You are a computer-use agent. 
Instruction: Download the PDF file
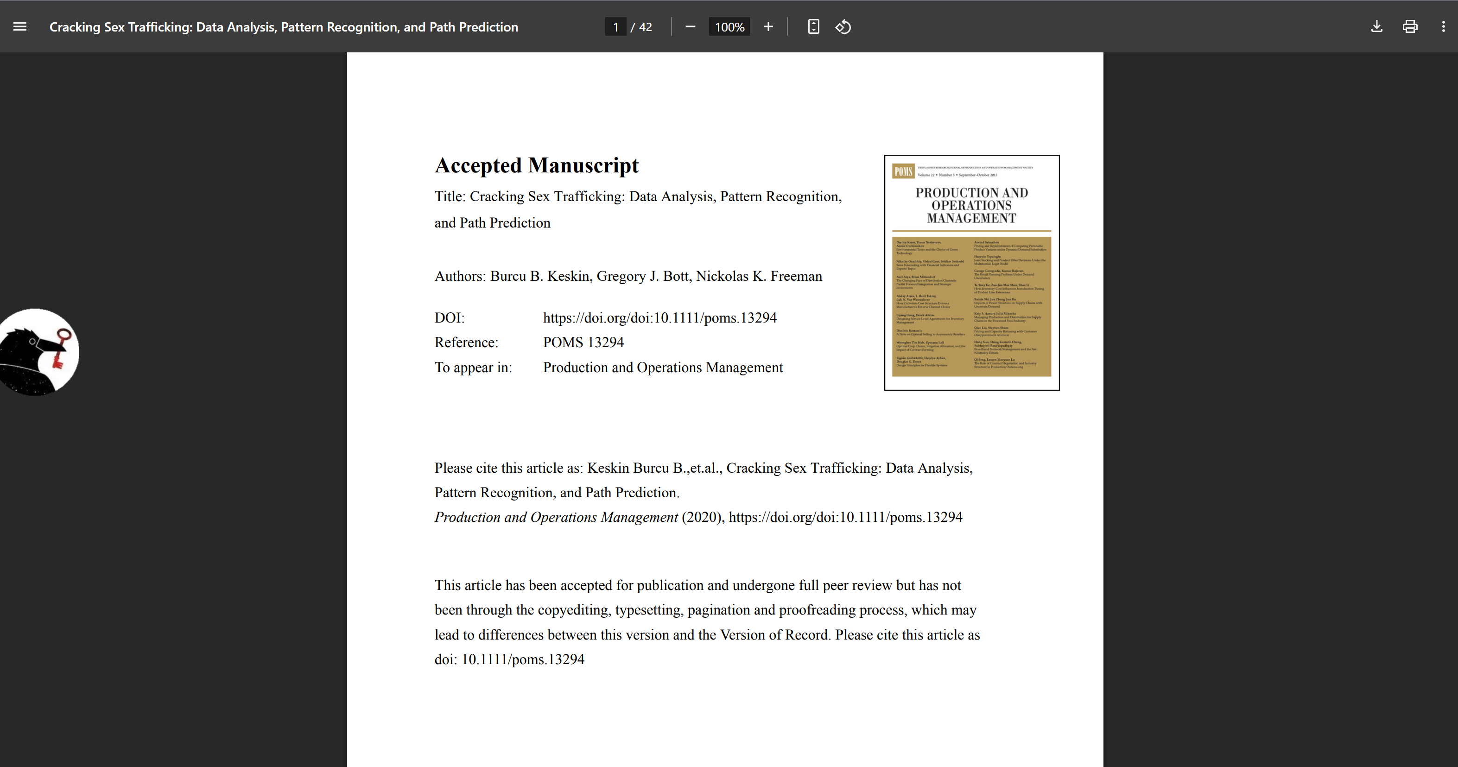pyautogui.click(x=1376, y=26)
